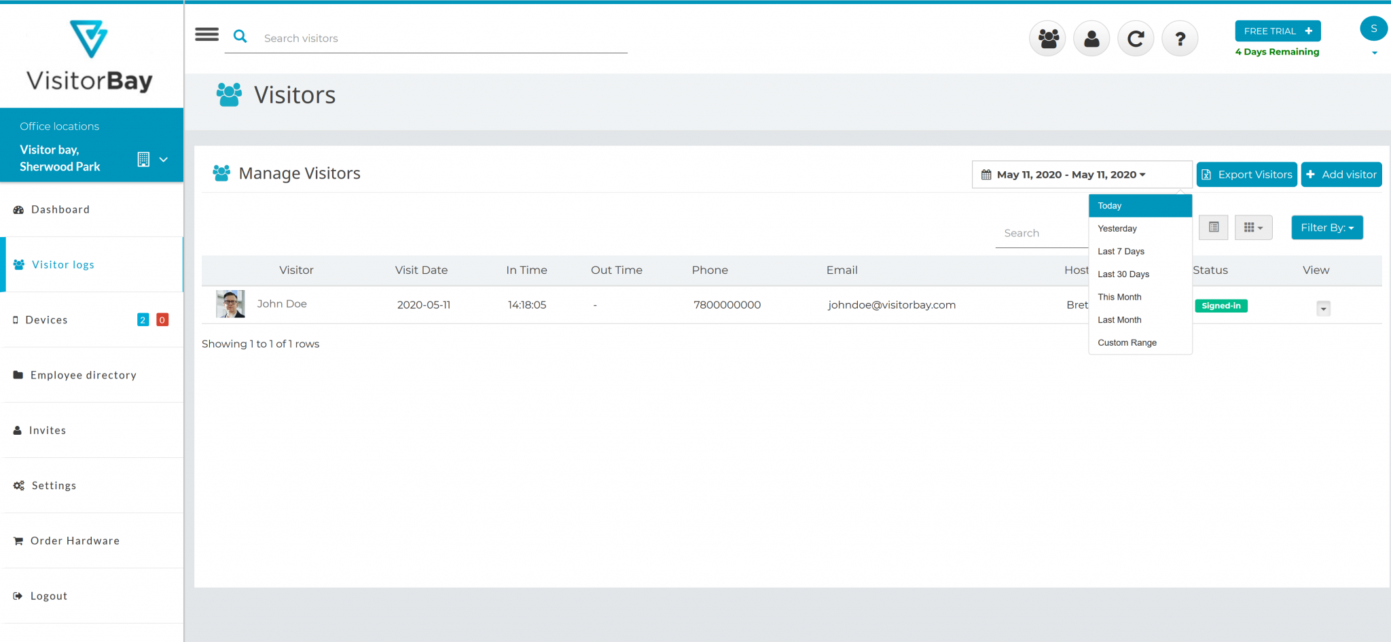Open Dashboard from sidebar
This screenshot has width=1391, height=642.
[x=60, y=210]
